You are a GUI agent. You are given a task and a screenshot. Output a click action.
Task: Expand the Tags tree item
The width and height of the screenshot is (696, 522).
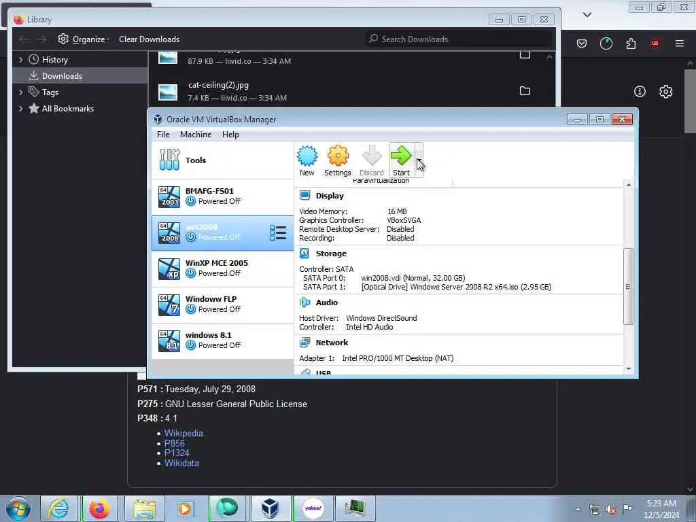click(x=20, y=92)
